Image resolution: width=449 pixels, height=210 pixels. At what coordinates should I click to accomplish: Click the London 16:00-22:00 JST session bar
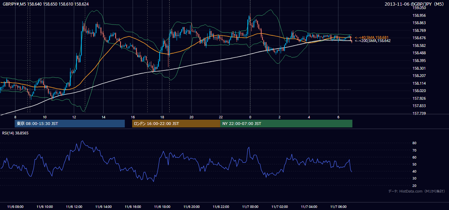click(176, 124)
